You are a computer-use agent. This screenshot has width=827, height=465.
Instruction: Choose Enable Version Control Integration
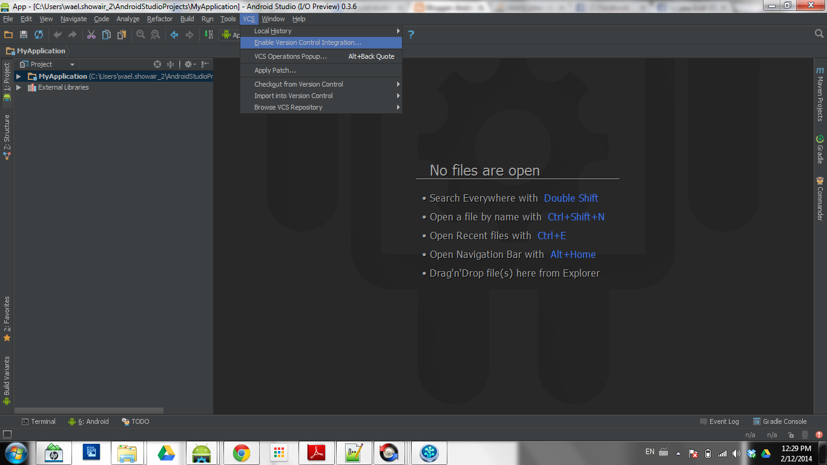(x=321, y=43)
